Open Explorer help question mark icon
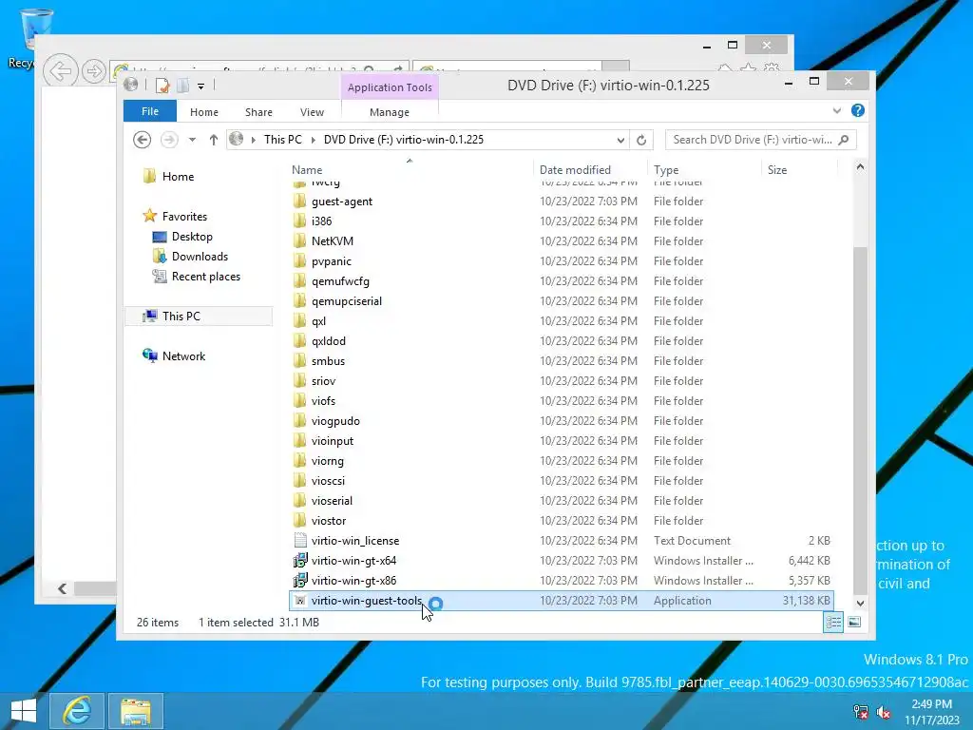This screenshot has height=730, width=973. (858, 110)
